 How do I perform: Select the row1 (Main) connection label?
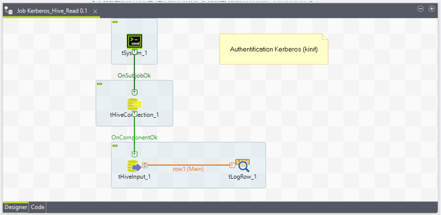188,169
